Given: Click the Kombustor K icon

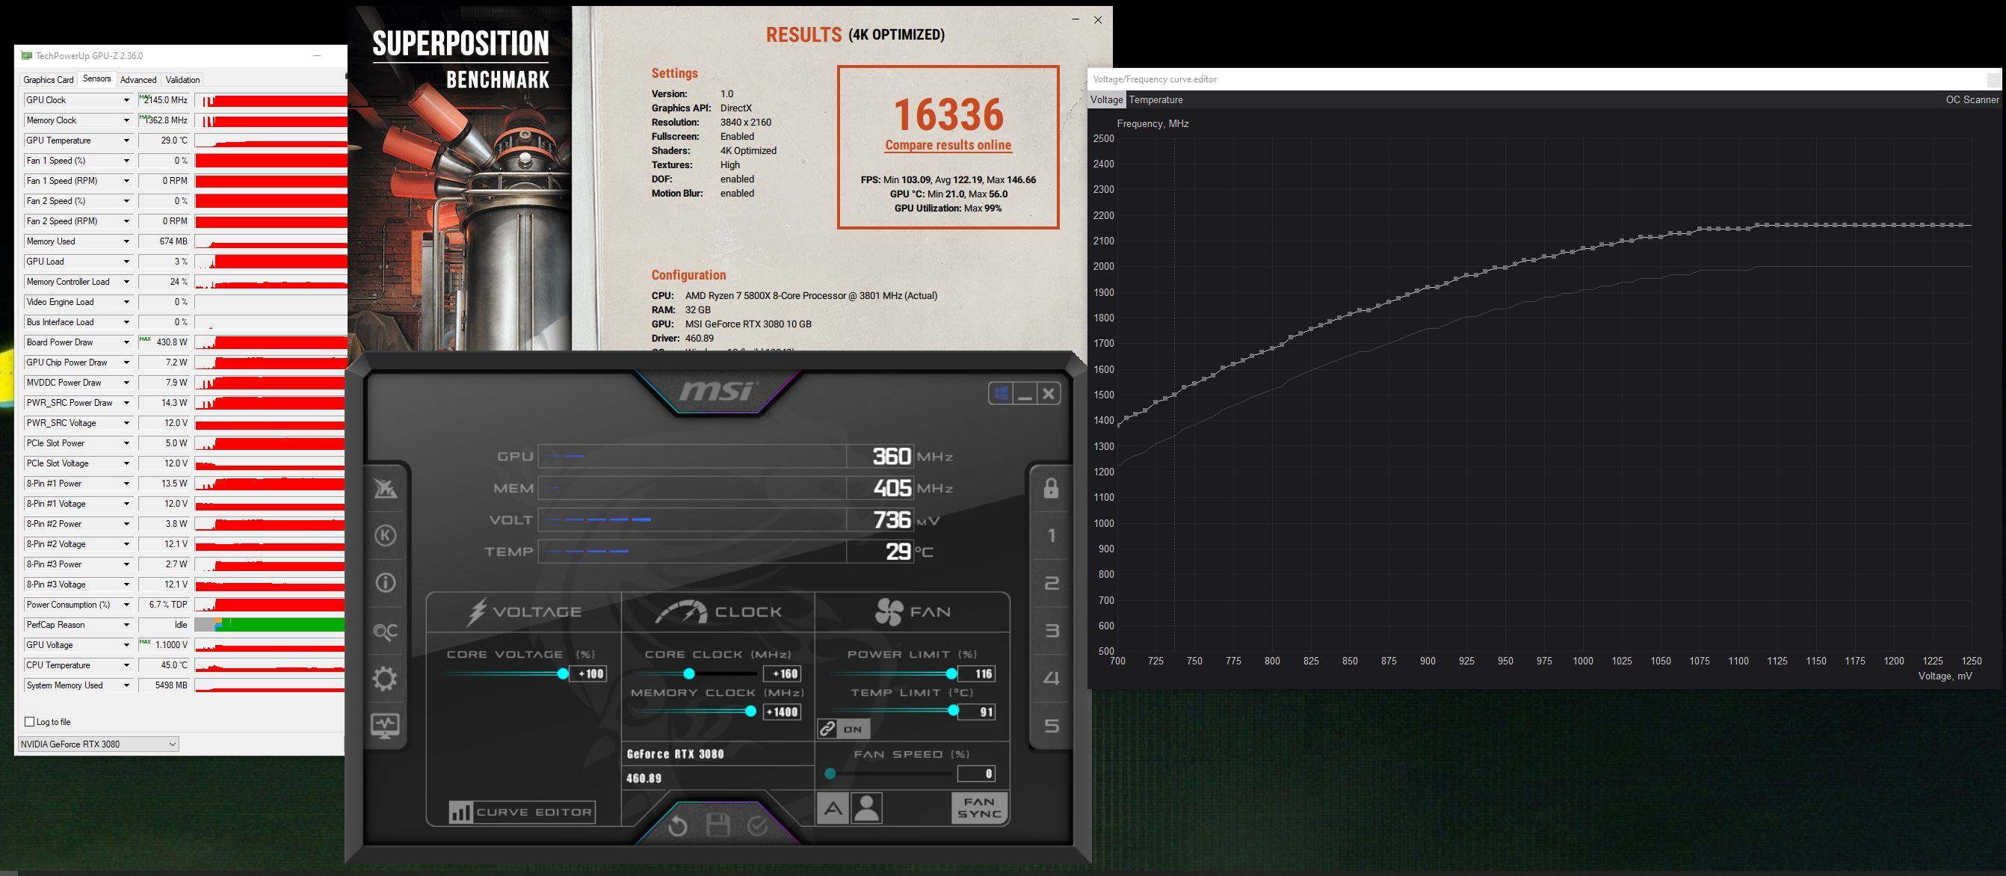Looking at the screenshot, I should (x=385, y=536).
